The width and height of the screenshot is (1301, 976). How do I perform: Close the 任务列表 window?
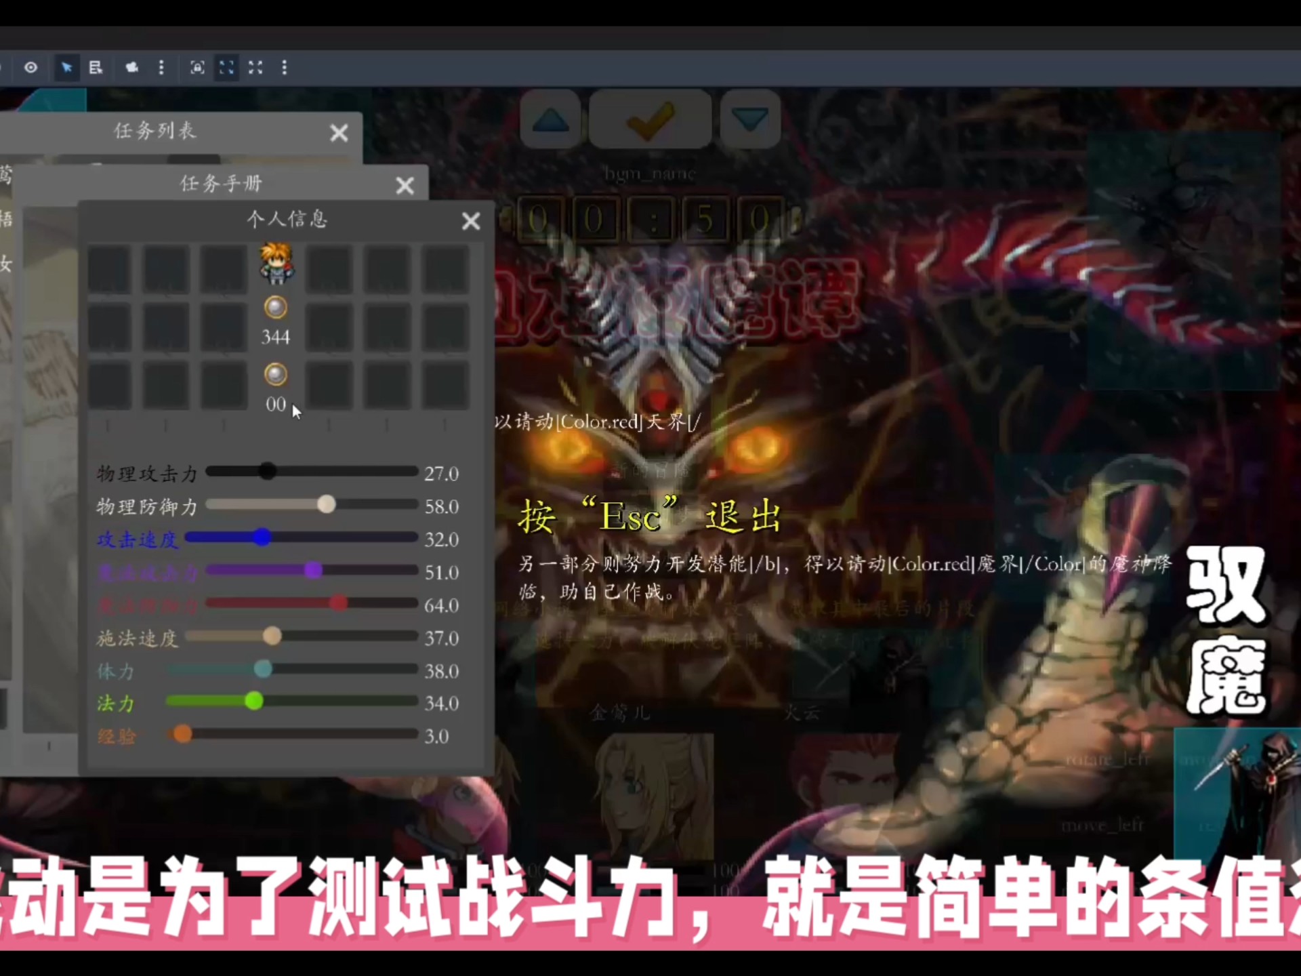(339, 133)
